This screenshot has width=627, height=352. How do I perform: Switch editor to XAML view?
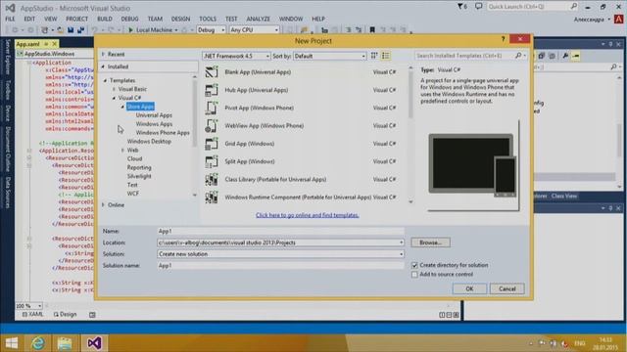(x=32, y=315)
